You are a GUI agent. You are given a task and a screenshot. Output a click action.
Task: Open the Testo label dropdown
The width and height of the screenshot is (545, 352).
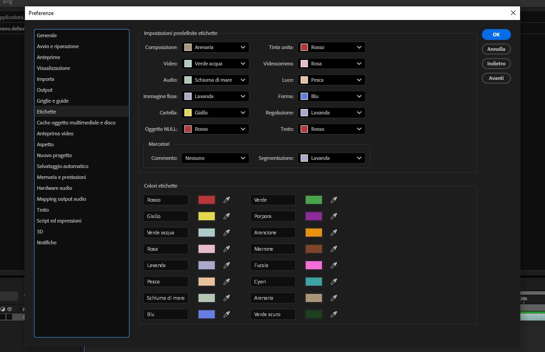tap(332, 129)
